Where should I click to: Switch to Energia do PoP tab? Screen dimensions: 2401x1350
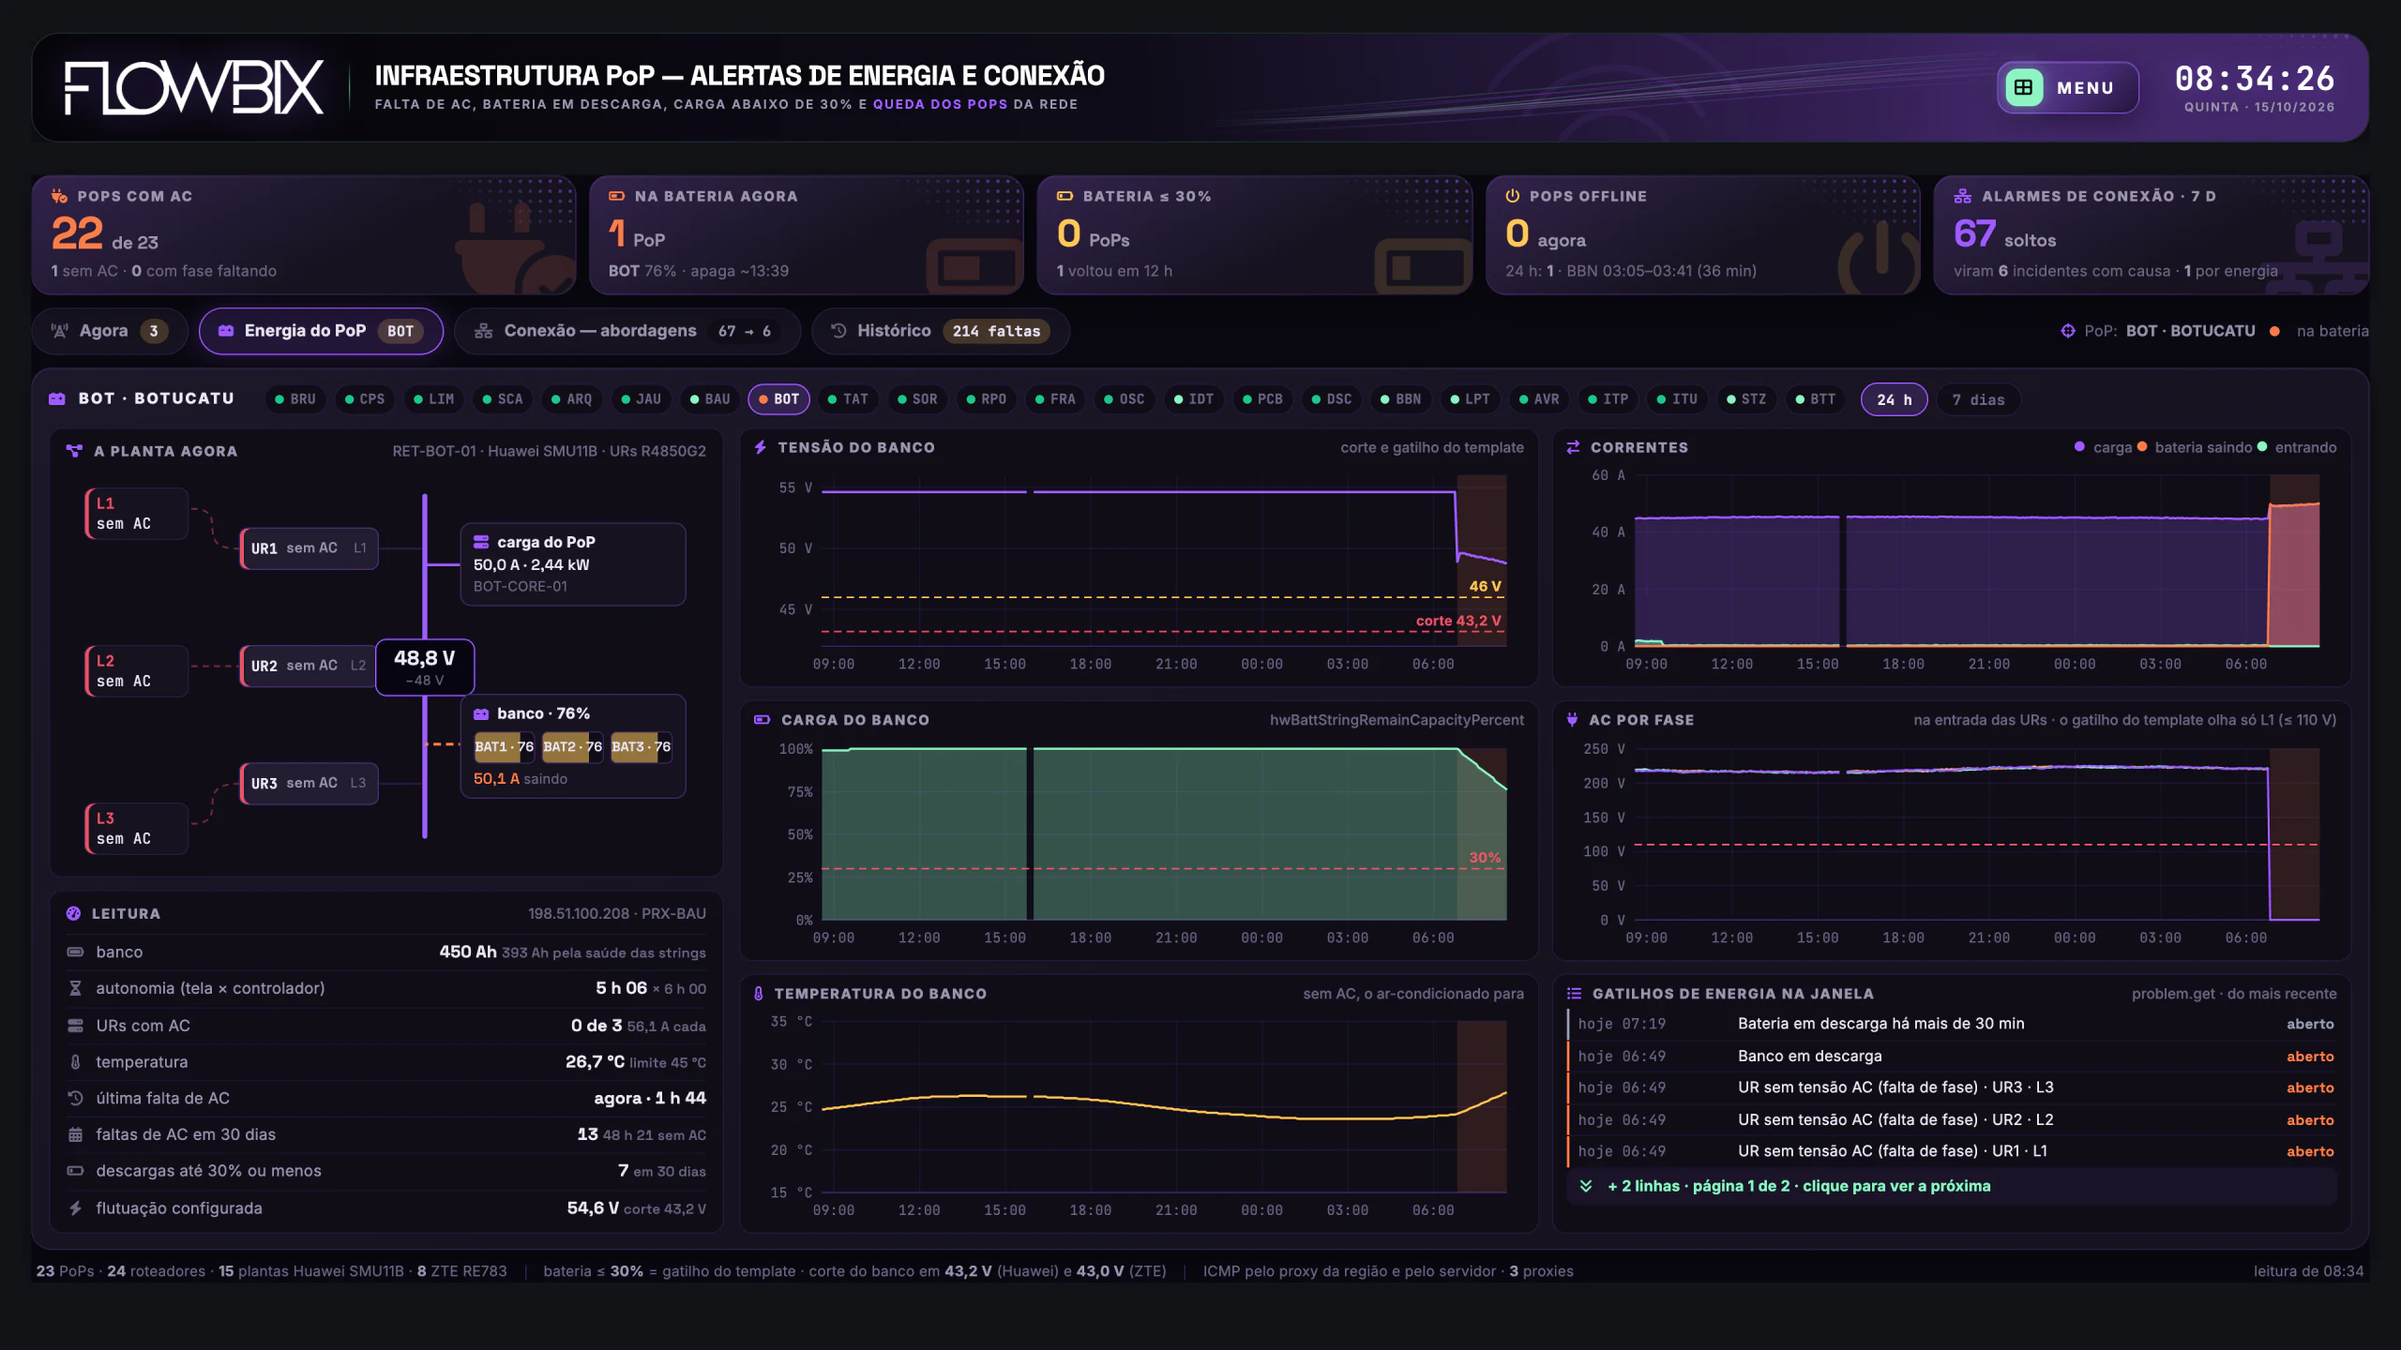[321, 331]
